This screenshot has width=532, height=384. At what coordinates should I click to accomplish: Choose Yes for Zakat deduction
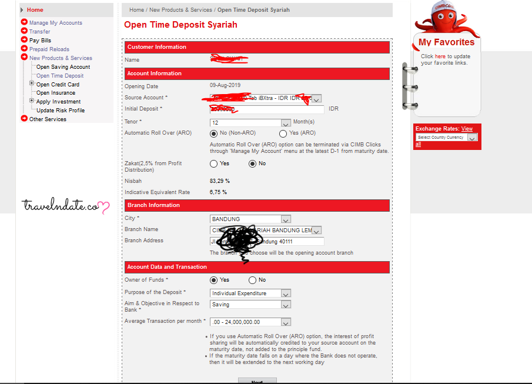[x=213, y=164]
